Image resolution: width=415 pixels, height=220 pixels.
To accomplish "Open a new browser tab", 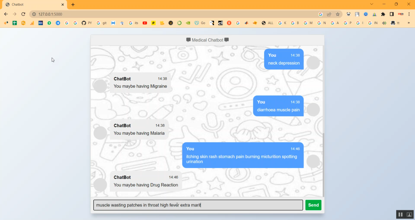I will coord(72,4).
